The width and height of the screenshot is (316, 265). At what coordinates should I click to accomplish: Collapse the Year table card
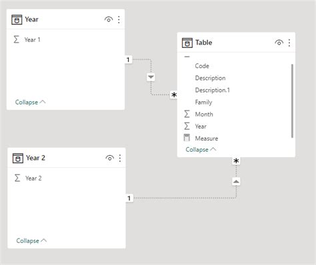click(30, 103)
